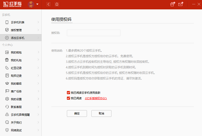Screen dimensions: 202x136
Task: Go back with the left arrow button
Action: coord(48,4)
